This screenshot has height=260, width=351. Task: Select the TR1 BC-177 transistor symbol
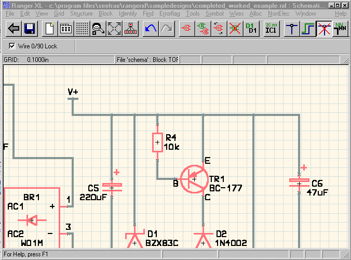click(x=194, y=179)
